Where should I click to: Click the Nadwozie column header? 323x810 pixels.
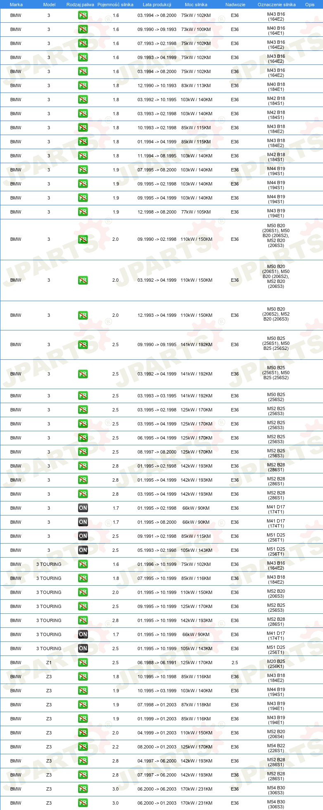pyautogui.click(x=235, y=5)
